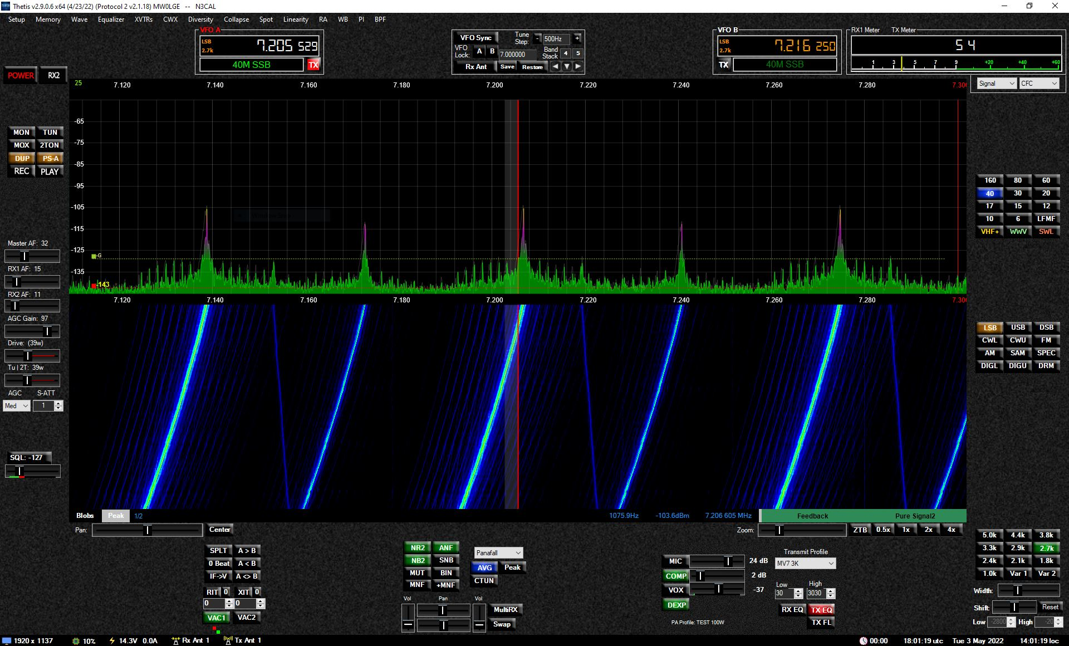Open the Equalizer menu

tap(111, 19)
